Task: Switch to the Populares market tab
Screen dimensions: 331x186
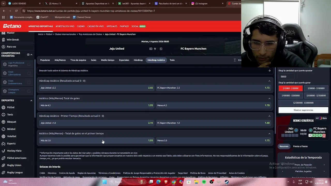Action: click(45, 60)
